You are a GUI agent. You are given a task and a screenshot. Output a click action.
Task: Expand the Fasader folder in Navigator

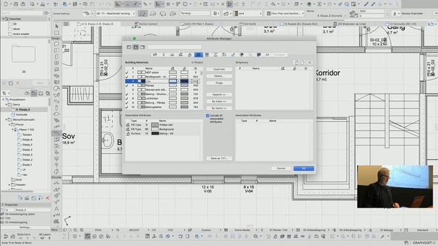click(10, 184)
